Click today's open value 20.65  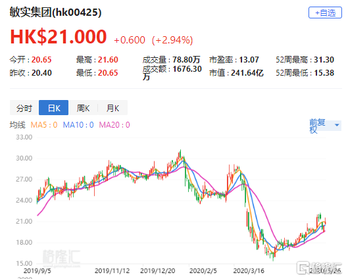pos(41,60)
